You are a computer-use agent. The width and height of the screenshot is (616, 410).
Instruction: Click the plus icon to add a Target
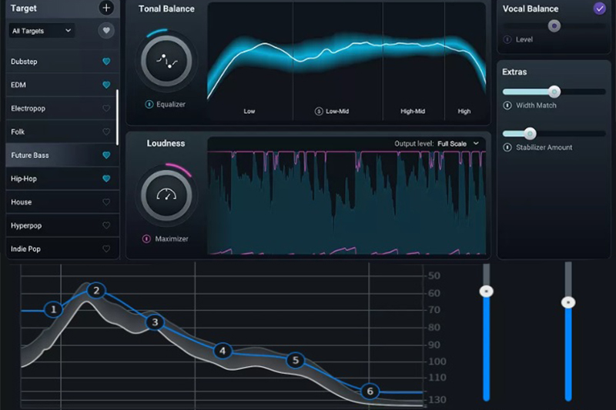pos(106,8)
